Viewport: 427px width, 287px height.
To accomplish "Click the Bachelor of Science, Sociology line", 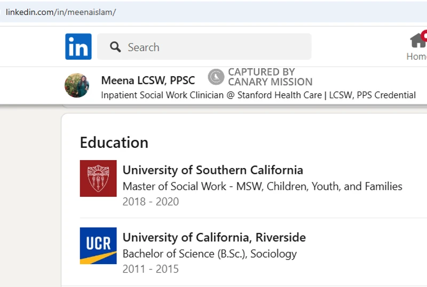I will [x=210, y=254].
